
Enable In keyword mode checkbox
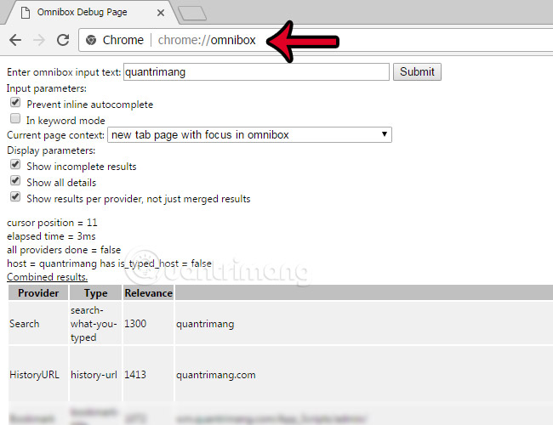15,119
